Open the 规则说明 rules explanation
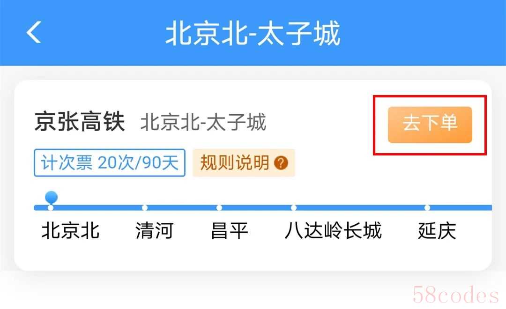 click(244, 162)
